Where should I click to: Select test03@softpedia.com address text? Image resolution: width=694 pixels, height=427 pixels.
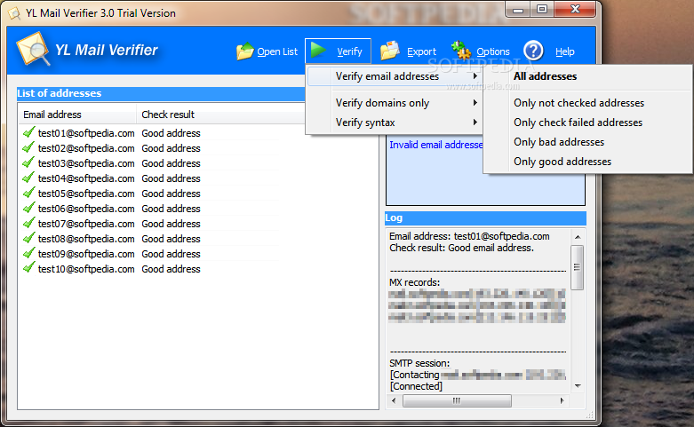point(86,163)
